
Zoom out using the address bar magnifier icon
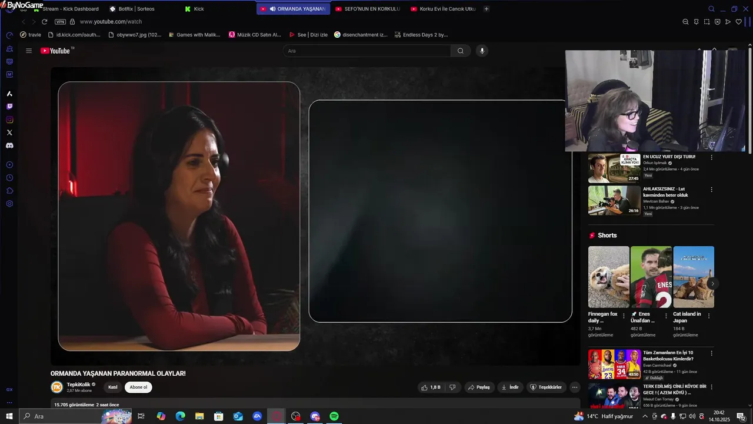point(685,22)
